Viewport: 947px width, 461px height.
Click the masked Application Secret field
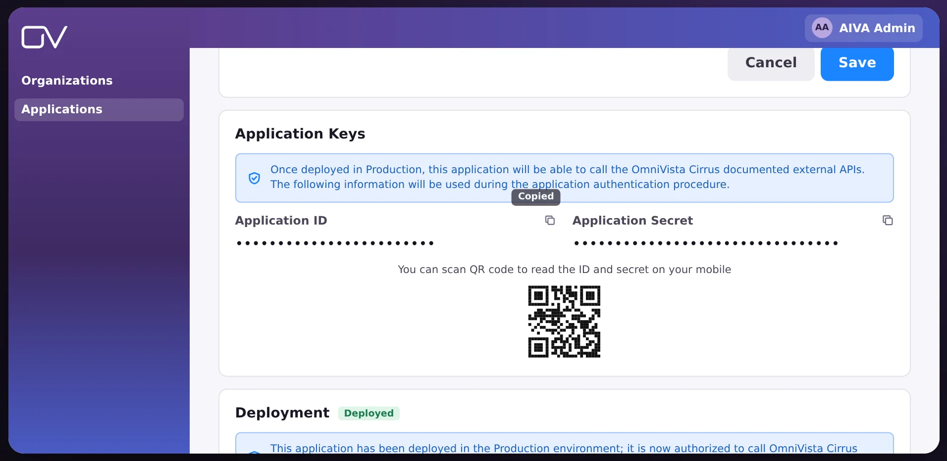pyautogui.click(x=706, y=243)
